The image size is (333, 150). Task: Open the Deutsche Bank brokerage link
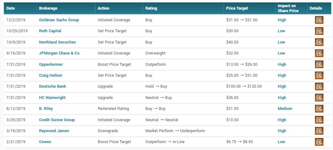52,86
